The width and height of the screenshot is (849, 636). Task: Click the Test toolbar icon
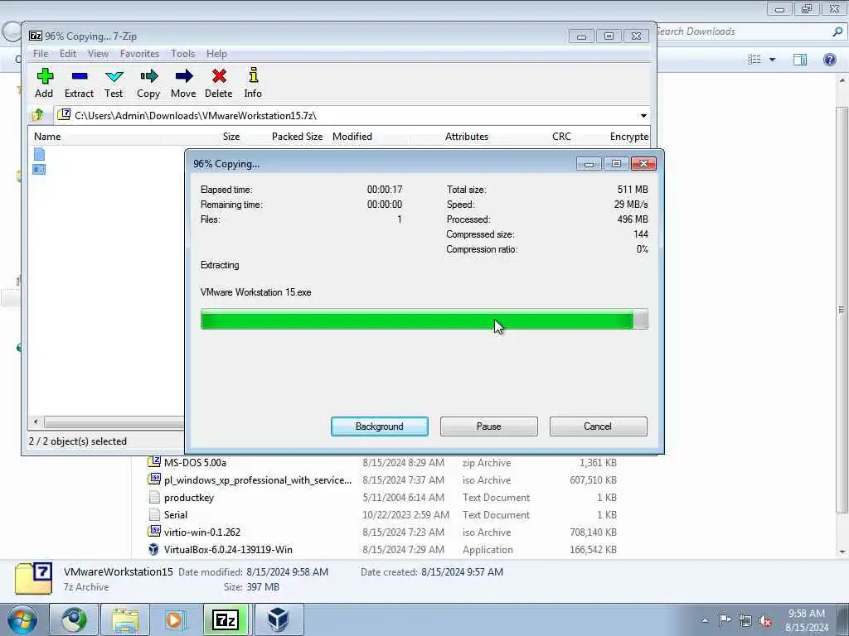(114, 76)
